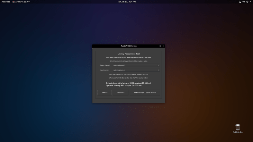Image resolution: width=253 pixels, height=142 pixels.
Task: Open the Output channel dropdown
Action: pyautogui.click(x=136, y=65)
